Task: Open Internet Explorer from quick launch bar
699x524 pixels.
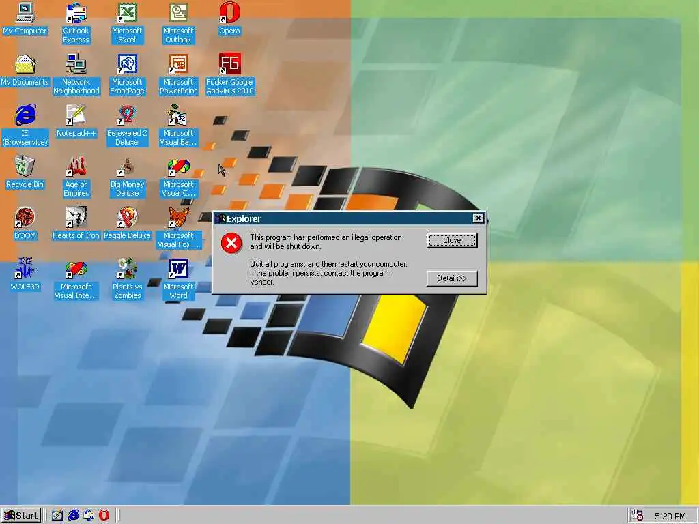Action: pyautogui.click(x=73, y=516)
